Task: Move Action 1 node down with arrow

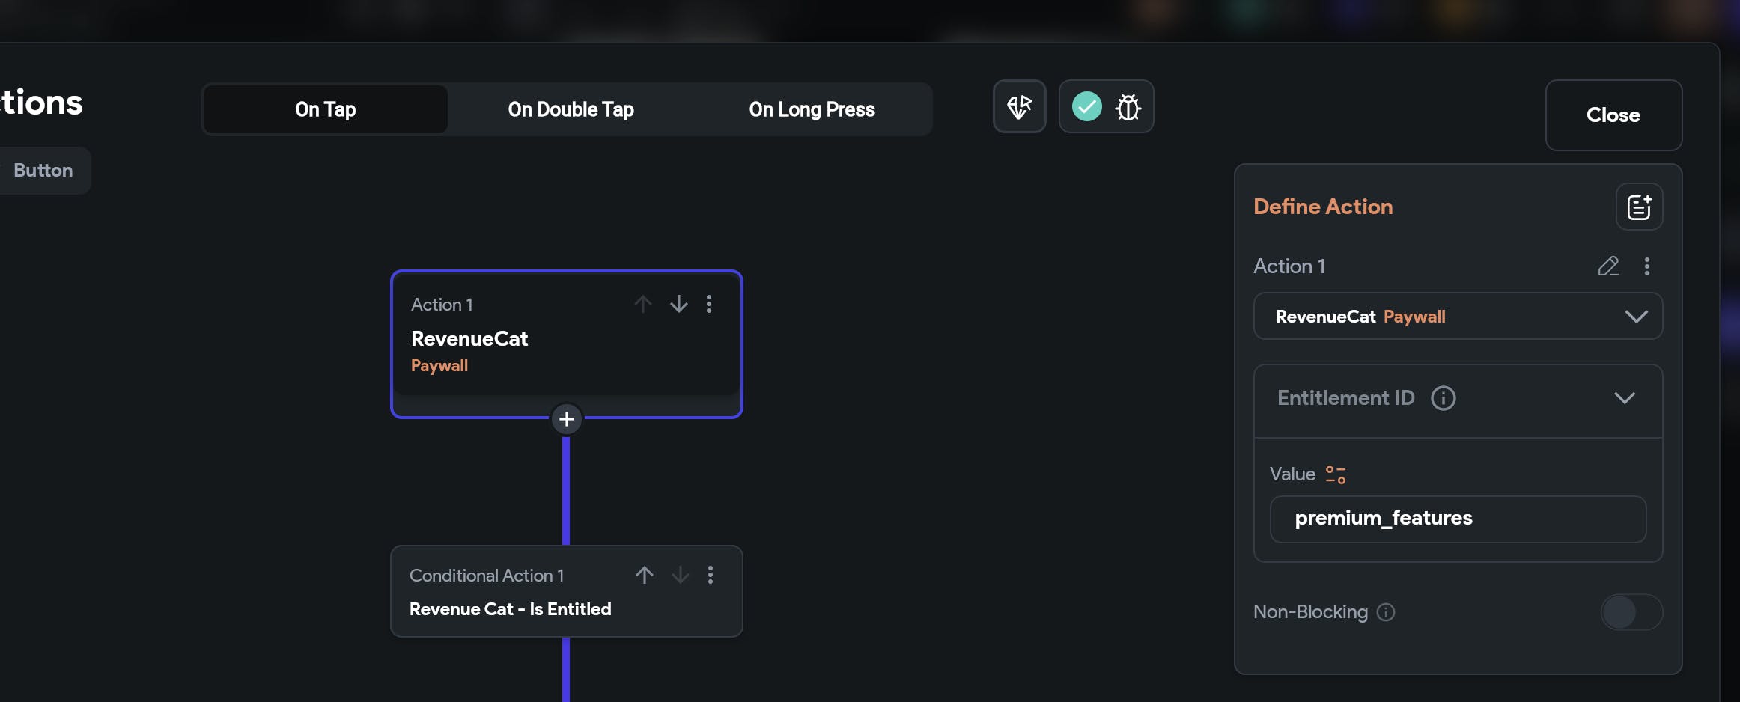Action: [x=678, y=304]
